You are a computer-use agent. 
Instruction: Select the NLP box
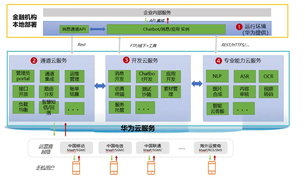click(x=217, y=76)
